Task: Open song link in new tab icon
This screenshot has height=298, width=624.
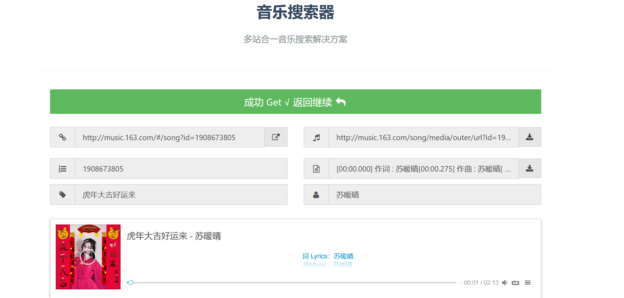Action: pos(276,137)
